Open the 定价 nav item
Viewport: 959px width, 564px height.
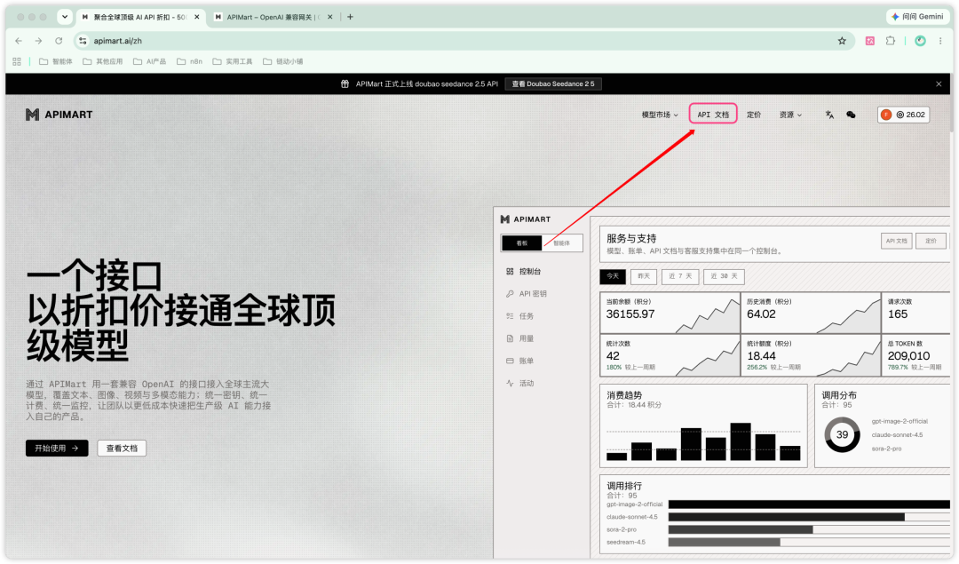tap(754, 115)
